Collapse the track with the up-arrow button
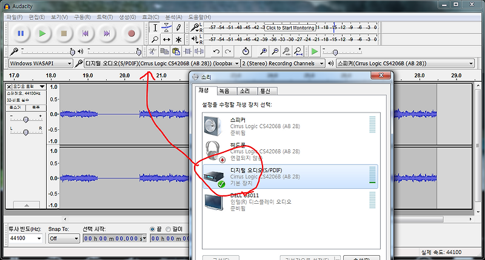 (x=27, y=205)
